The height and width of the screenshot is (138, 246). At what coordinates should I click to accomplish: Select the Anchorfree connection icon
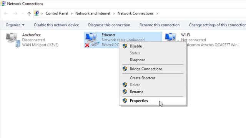click(13, 40)
